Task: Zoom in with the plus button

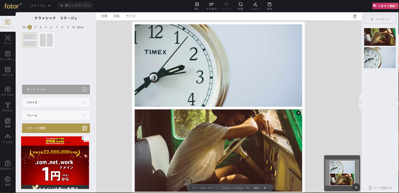Action: [x=265, y=188]
